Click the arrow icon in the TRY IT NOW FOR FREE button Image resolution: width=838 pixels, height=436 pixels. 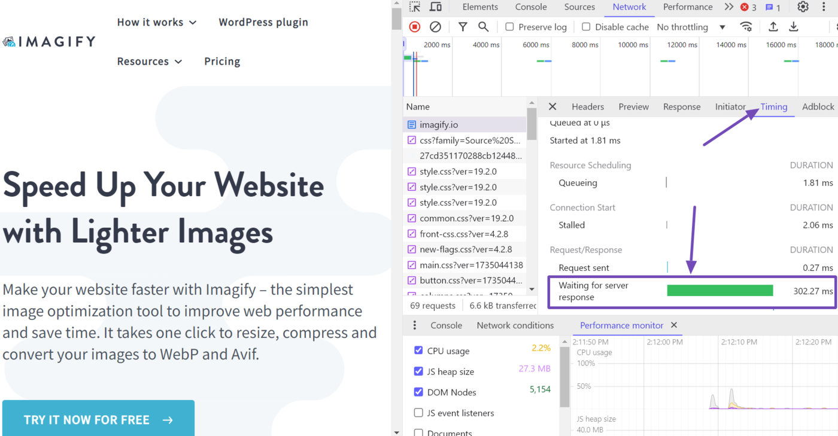(x=168, y=420)
